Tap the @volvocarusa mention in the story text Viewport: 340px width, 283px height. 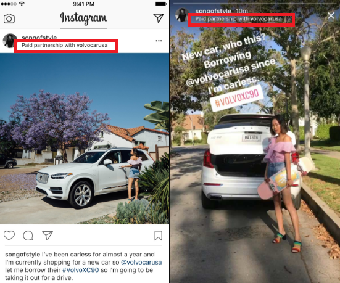[218, 75]
